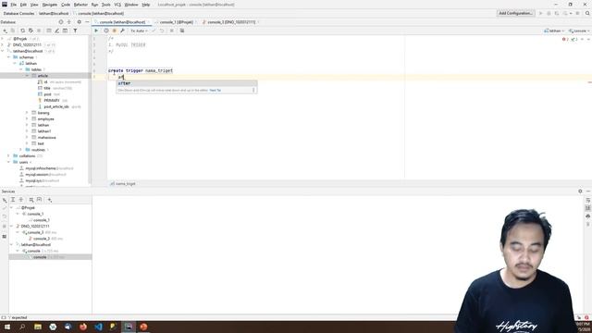This screenshot has width=592, height=333.
Task: Collapse the latihan@localhost data source node
Action: click(x=3, y=51)
